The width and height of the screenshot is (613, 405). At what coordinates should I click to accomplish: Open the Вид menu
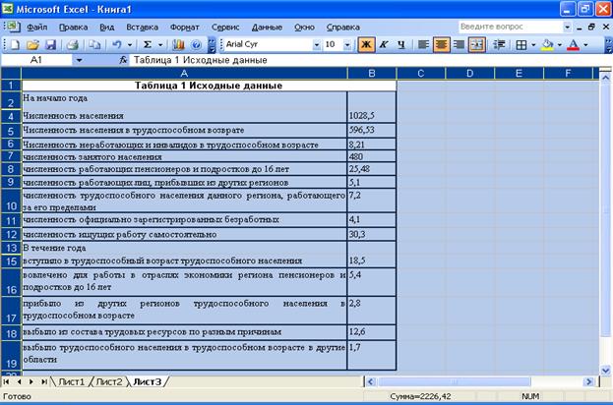[x=106, y=28]
